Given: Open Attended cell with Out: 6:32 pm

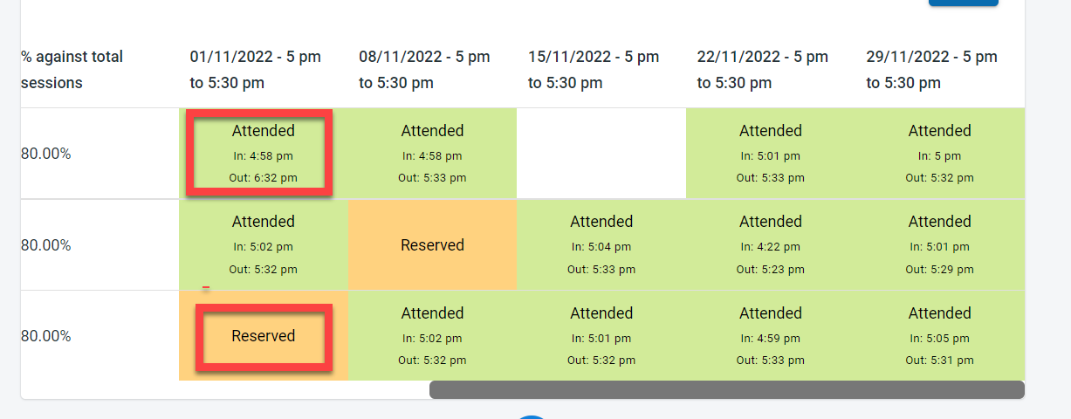Looking at the screenshot, I should [263, 153].
